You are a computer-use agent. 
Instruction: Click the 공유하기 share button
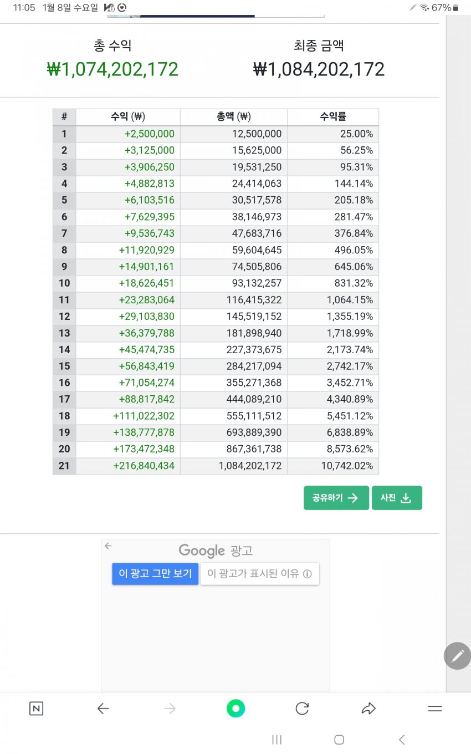pyautogui.click(x=336, y=498)
